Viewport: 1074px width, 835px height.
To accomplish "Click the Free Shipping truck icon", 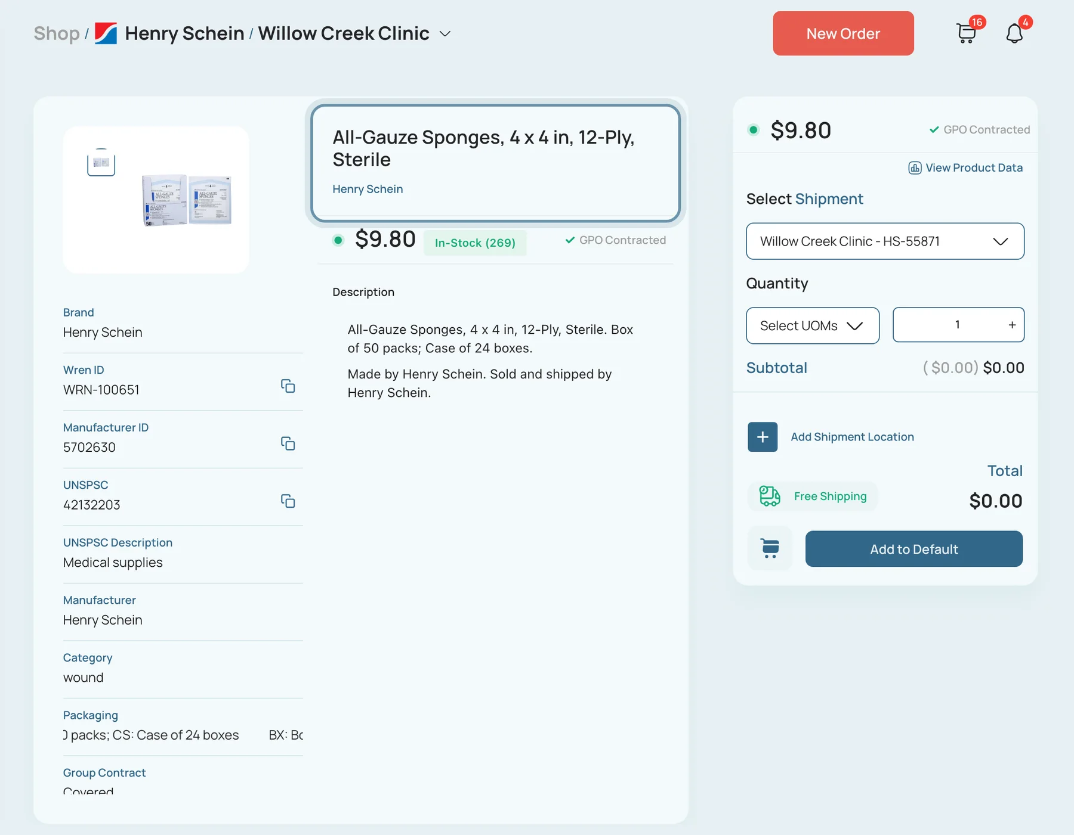I will [x=770, y=496].
